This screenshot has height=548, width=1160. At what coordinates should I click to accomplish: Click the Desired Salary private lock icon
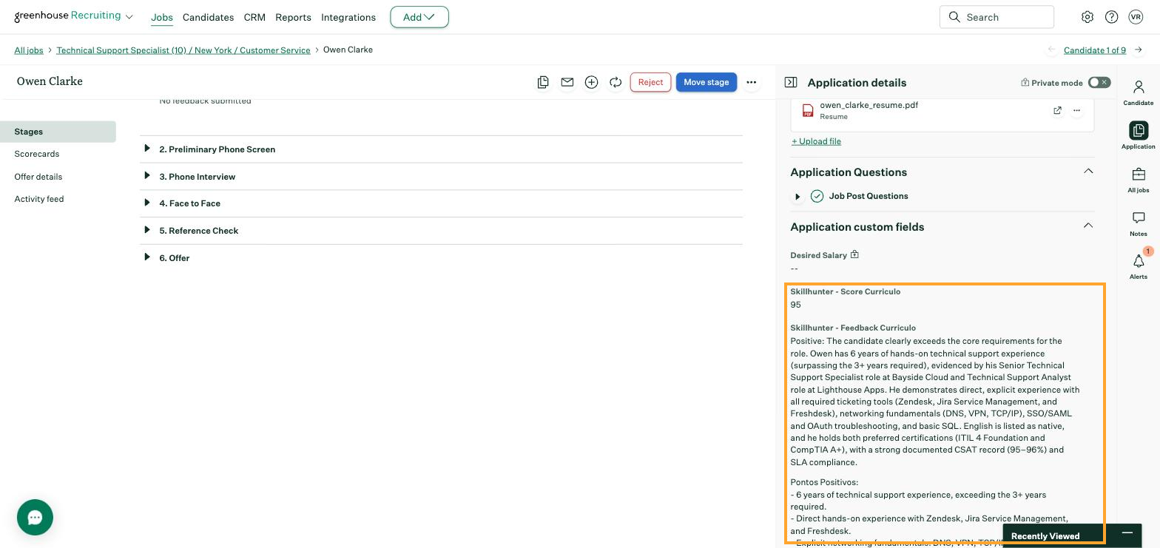(x=854, y=254)
